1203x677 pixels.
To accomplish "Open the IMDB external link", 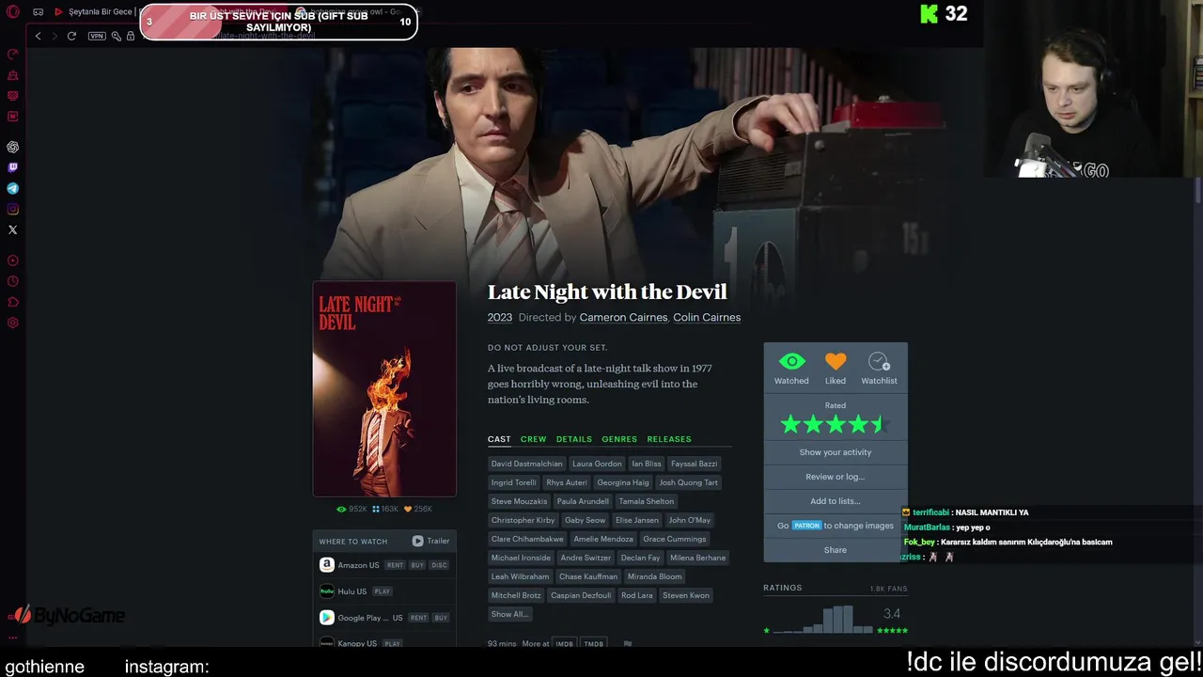I will 564,644.
